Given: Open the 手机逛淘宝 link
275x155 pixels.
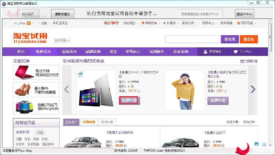Looking at the screenshot, I should pyautogui.click(x=60, y=23).
